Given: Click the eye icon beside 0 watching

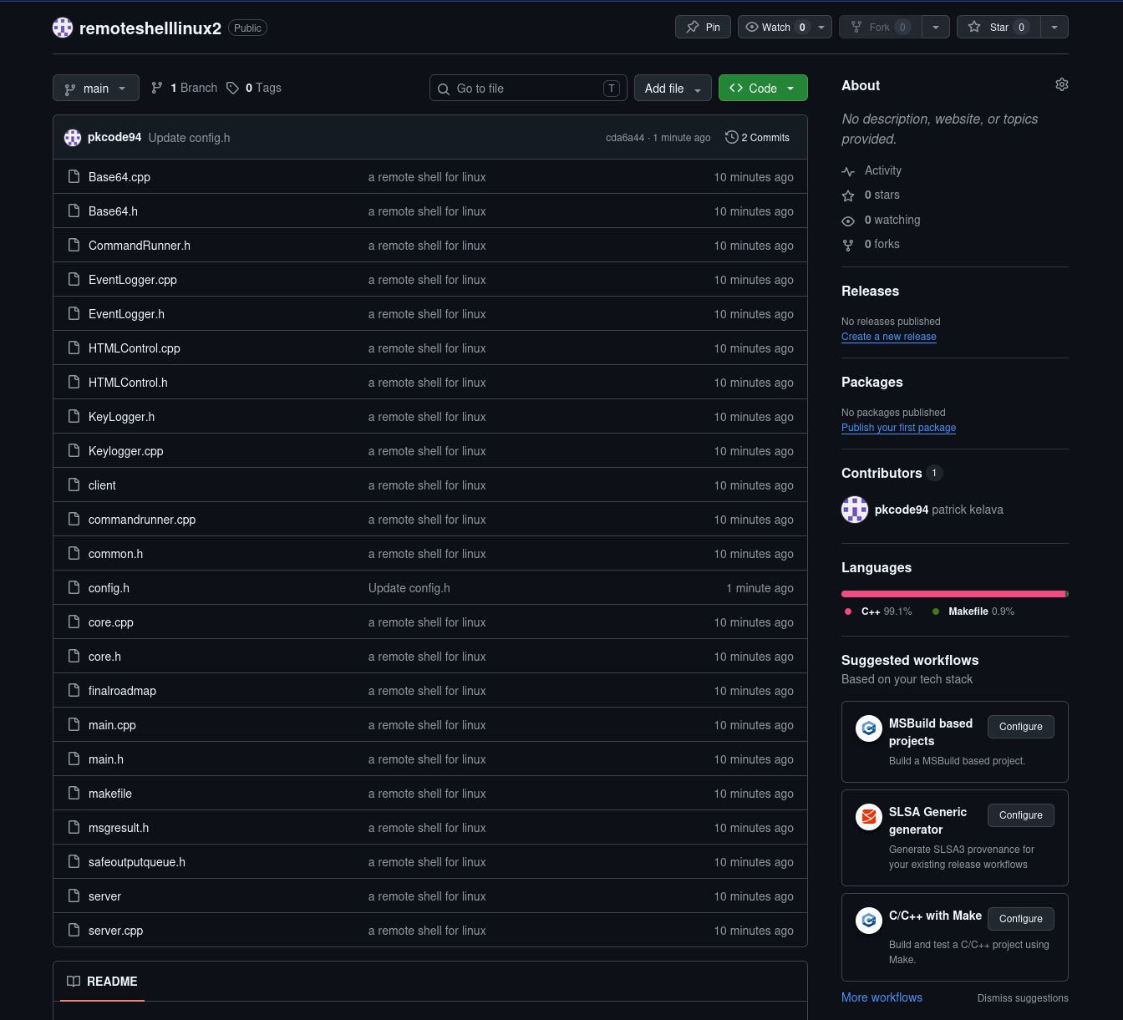Looking at the screenshot, I should (x=848, y=221).
